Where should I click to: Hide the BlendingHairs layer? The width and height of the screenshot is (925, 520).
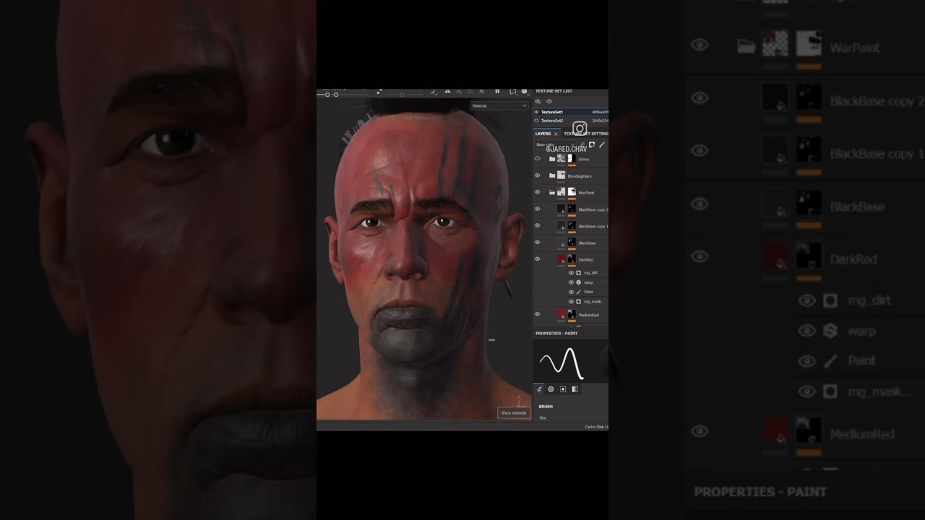coord(537,175)
